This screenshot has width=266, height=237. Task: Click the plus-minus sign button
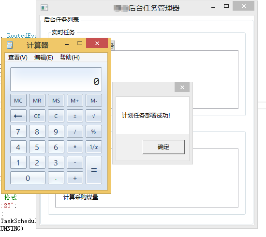click(x=75, y=116)
